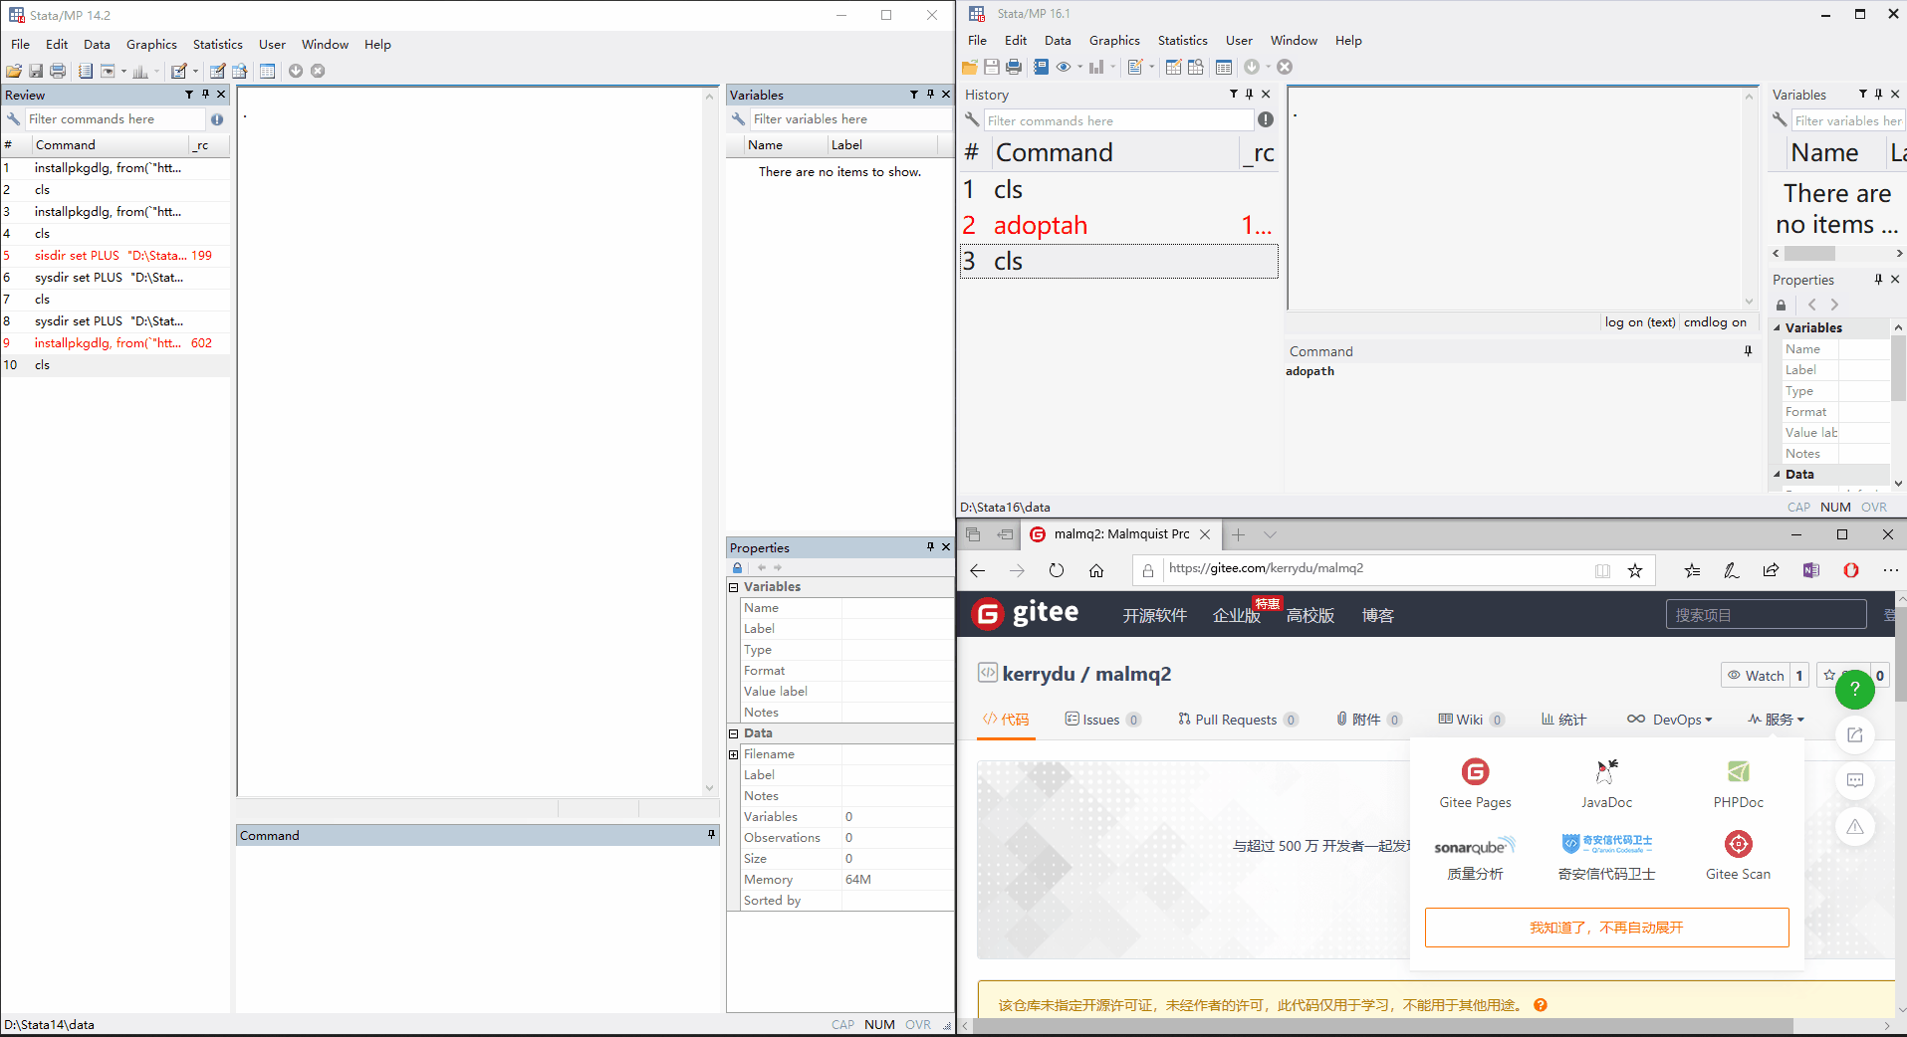1907x1037 pixels.
Task: Open Data Editor (Edit) in Stata 14.2
Action: tap(217, 71)
